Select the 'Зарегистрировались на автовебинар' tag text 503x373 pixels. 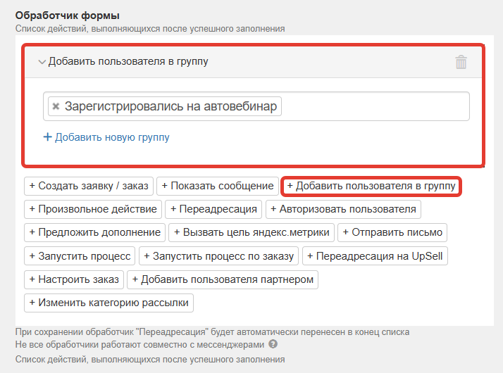pos(170,106)
